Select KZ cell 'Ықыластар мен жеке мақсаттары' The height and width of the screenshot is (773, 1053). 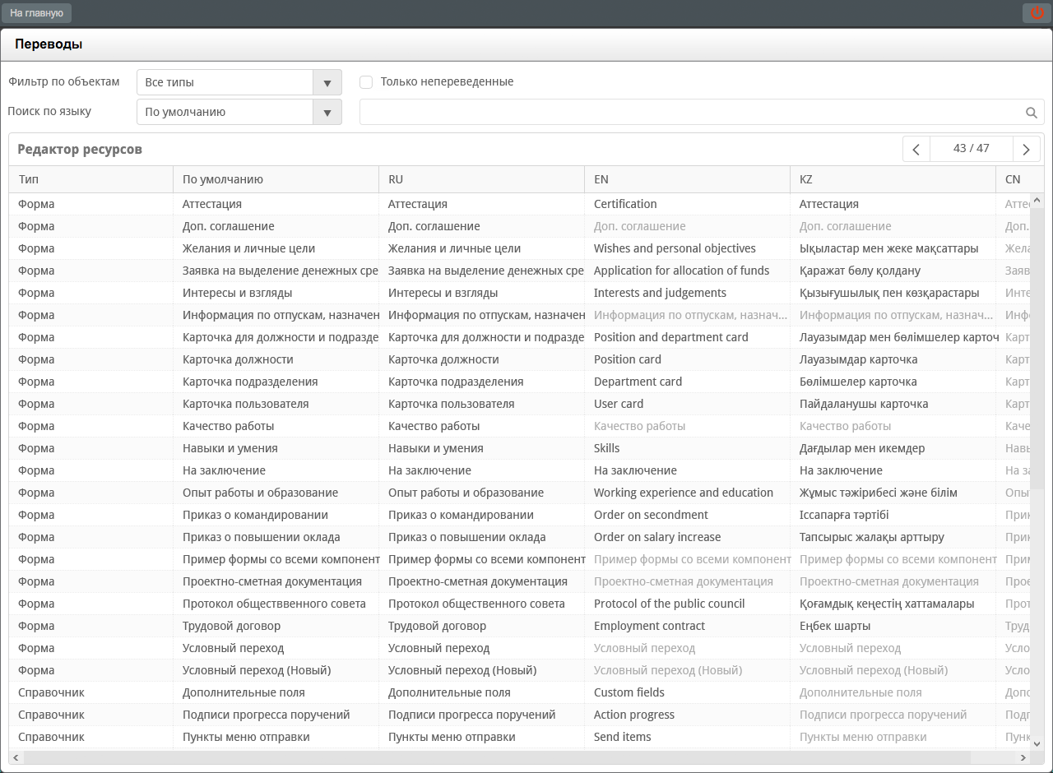893,248
